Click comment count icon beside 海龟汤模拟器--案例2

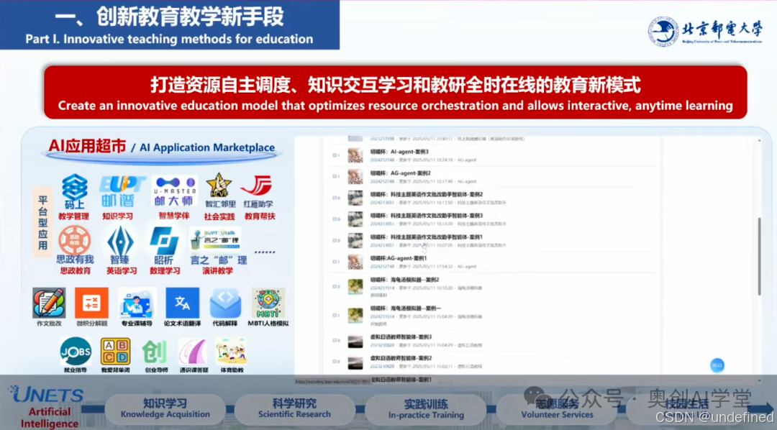tap(336, 287)
